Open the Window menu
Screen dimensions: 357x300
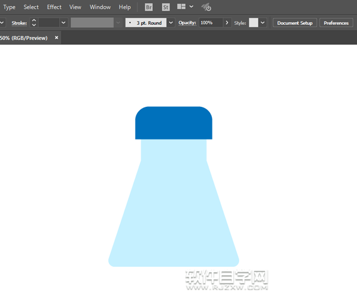click(x=100, y=7)
